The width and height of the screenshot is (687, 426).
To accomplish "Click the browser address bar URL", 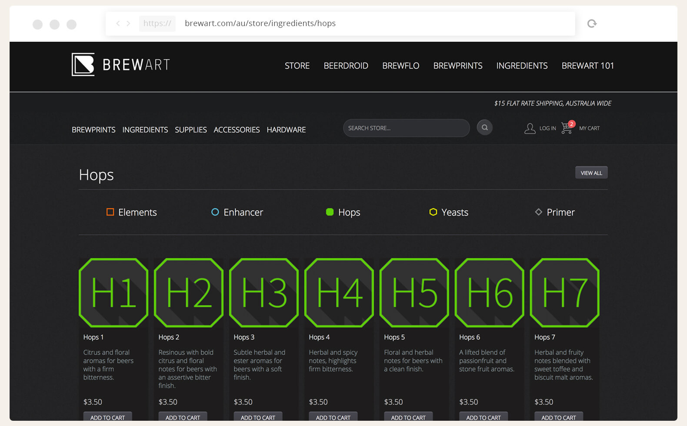I will click(x=260, y=23).
